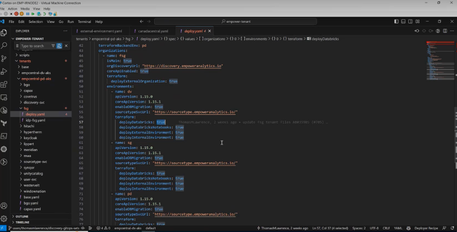Screen dimensions: 457x232
Task: Switch to external-environment.yaml tab
Action: [100, 31]
